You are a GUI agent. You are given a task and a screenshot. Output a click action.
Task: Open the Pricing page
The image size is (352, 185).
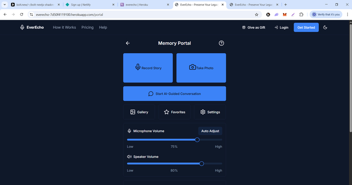pyautogui.click(x=87, y=27)
